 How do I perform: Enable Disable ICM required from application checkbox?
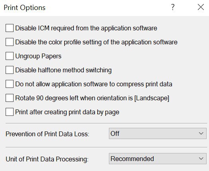coord(10,28)
